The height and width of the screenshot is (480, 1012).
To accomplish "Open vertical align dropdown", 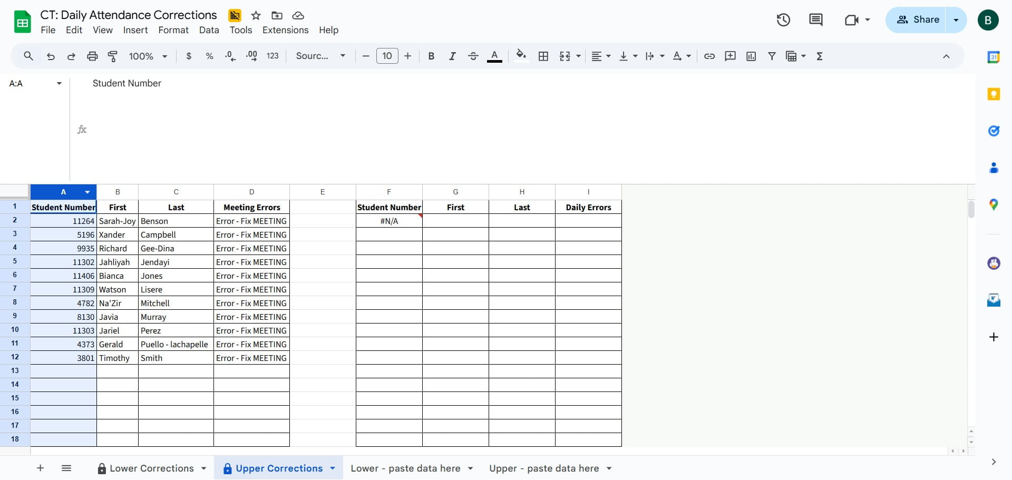I will (x=628, y=56).
